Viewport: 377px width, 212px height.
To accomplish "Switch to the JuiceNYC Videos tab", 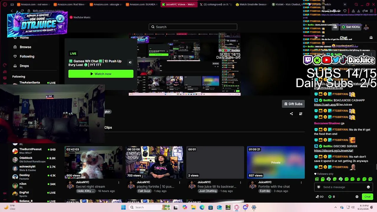I will (x=179, y=4).
